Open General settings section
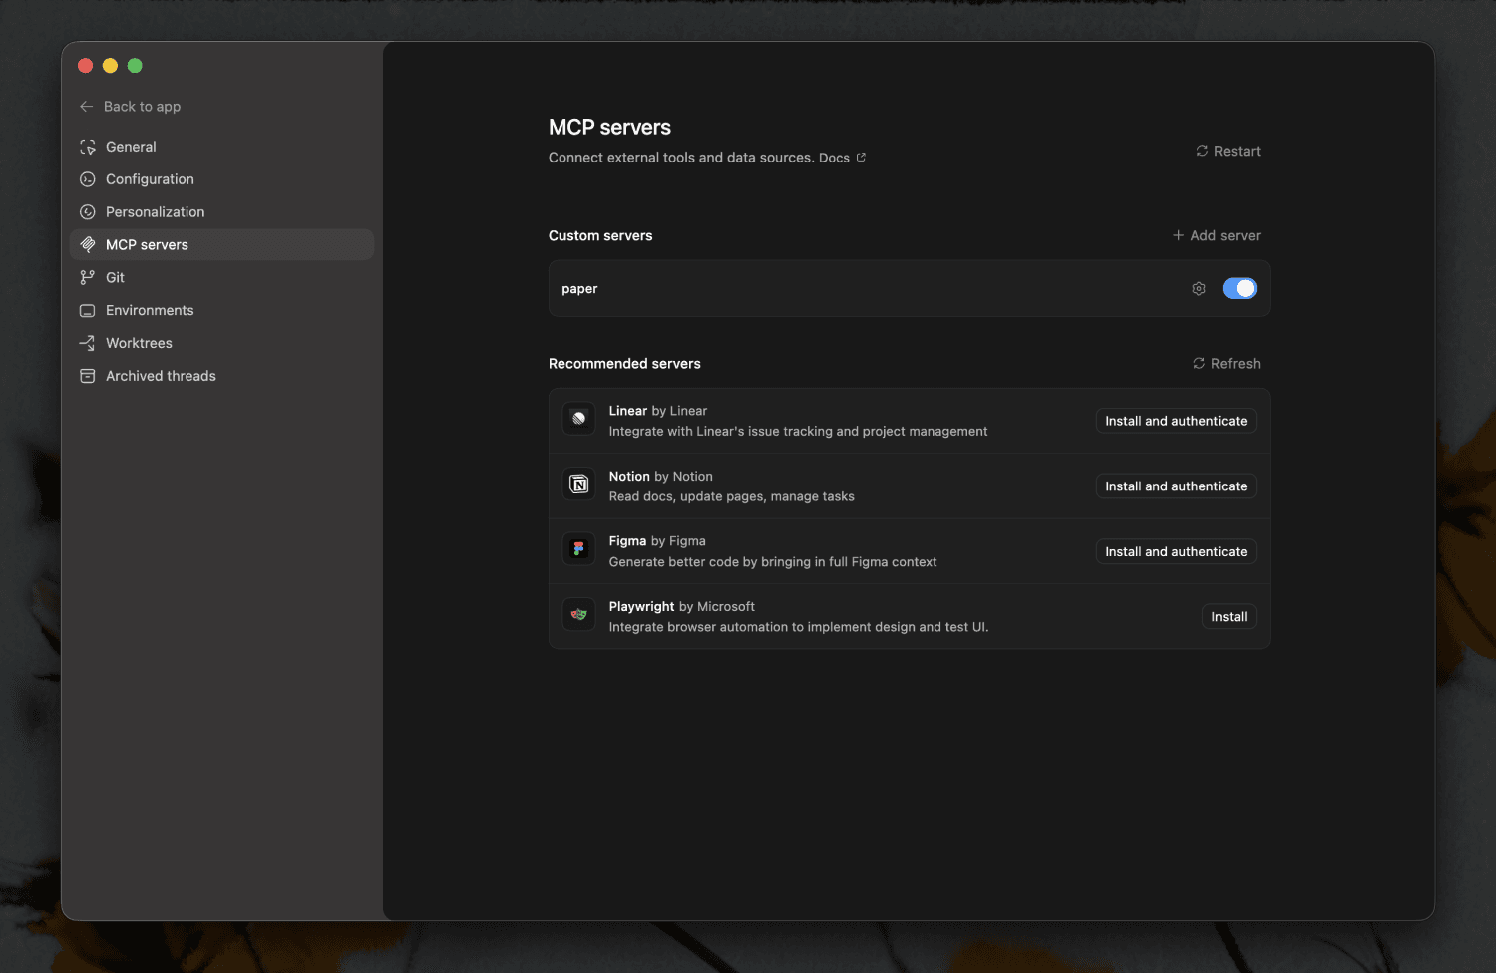The image size is (1496, 973). pyautogui.click(x=221, y=147)
